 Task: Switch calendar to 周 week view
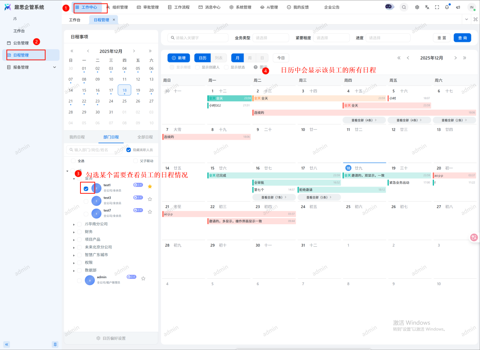250,58
